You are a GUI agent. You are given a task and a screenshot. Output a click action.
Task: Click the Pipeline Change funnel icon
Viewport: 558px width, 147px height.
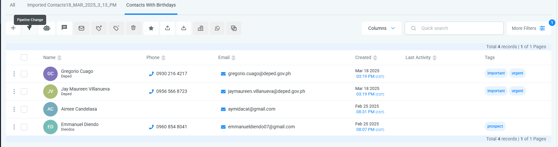click(x=29, y=28)
